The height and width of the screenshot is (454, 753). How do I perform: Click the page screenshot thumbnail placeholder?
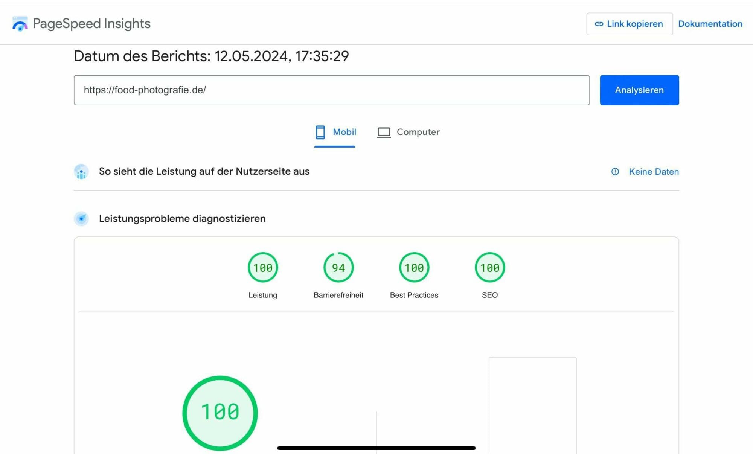532,405
